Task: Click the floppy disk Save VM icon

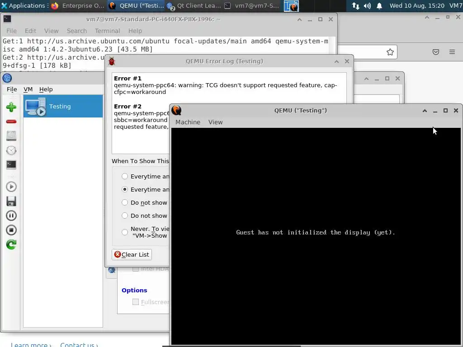Action: [11, 201]
